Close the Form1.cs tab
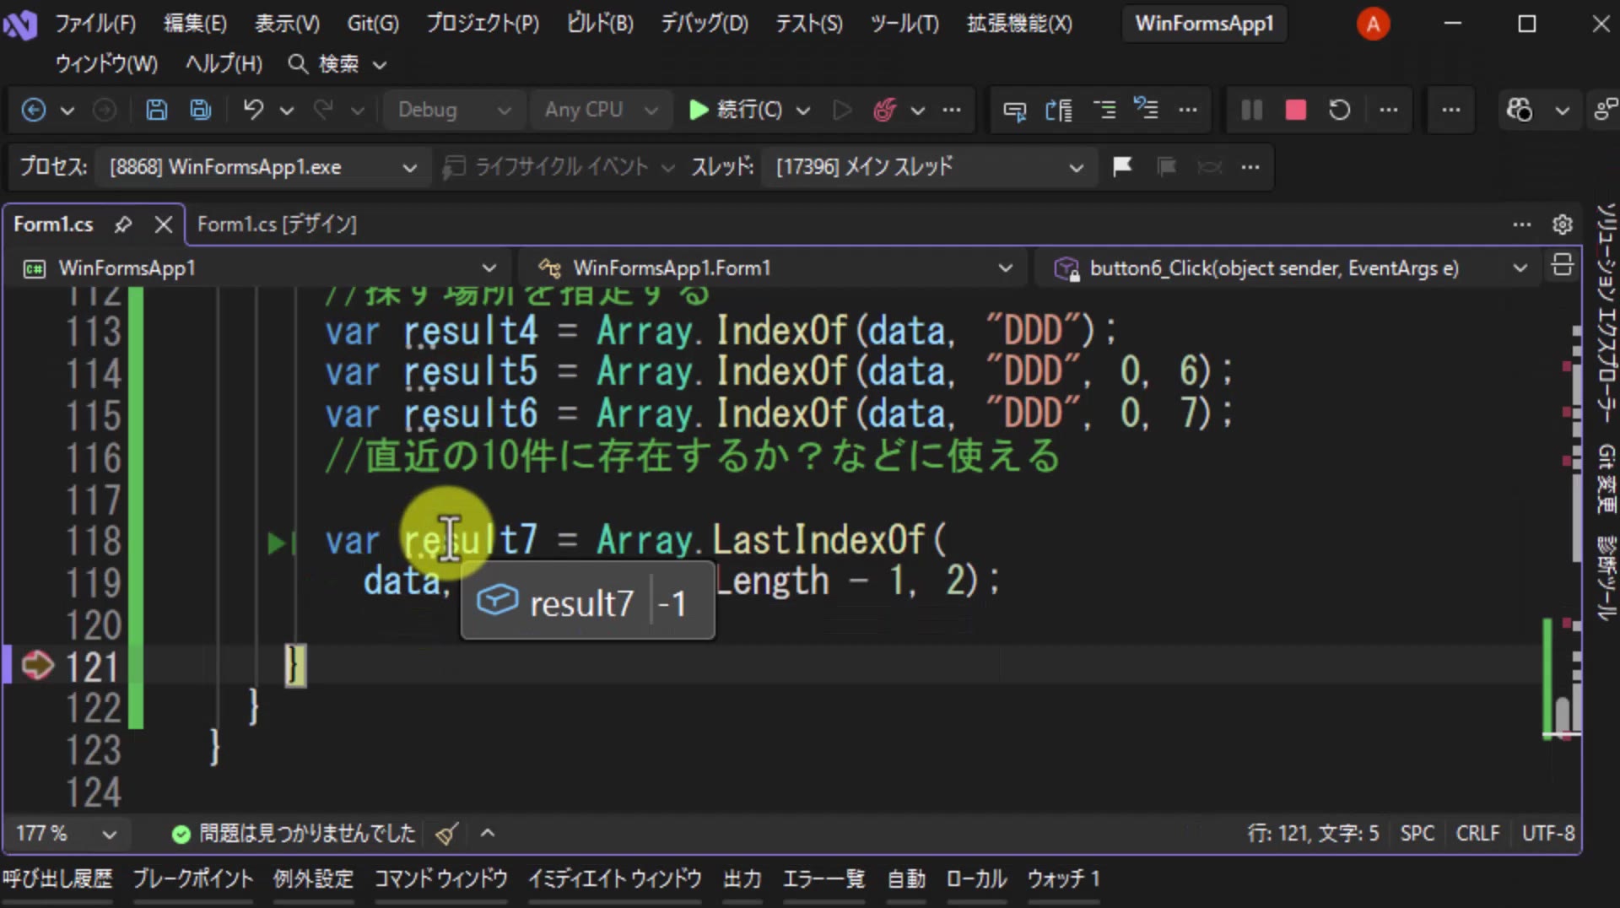 [x=164, y=224]
